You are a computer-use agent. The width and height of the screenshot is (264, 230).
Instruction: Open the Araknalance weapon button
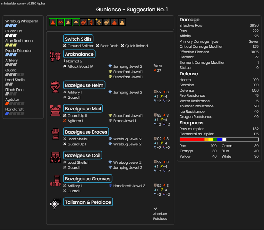[x=79, y=54]
